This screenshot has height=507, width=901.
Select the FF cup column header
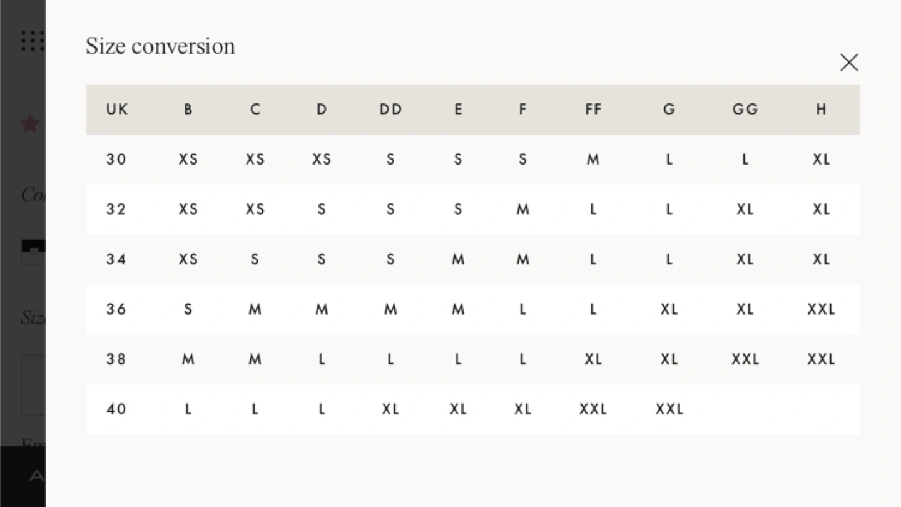pyautogui.click(x=593, y=110)
